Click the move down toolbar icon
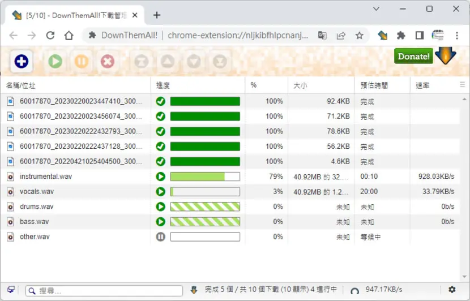The image size is (470, 301). (194, 62)
